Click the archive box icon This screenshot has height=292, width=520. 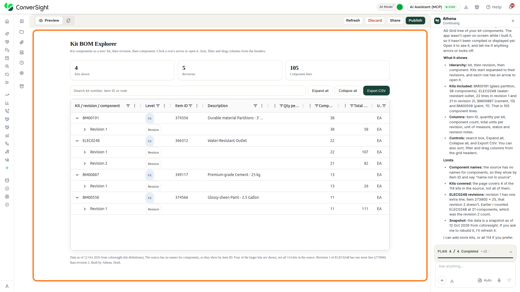22,86
